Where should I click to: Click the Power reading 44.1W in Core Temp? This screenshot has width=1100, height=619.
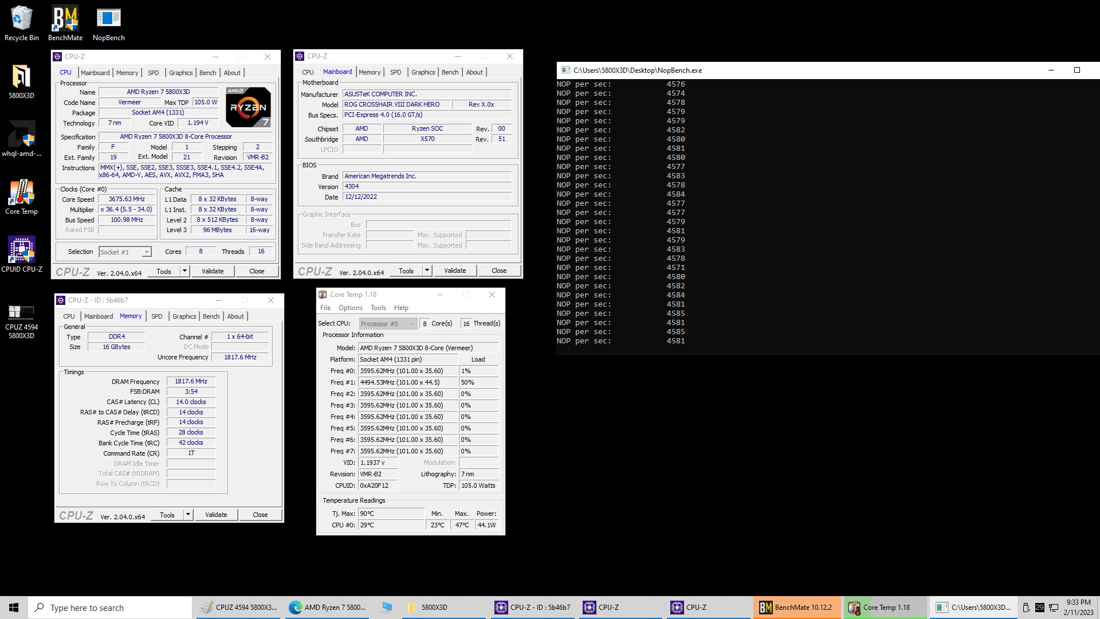pyautogui.click(x=486, y=525)
